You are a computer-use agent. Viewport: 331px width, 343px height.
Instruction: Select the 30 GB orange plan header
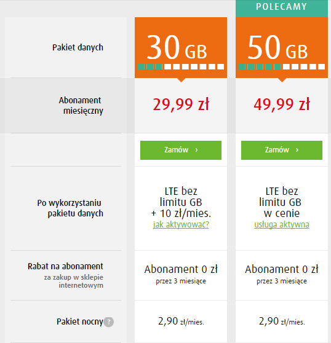(x=181, y=47)
